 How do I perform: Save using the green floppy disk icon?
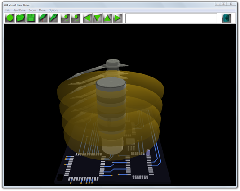[31, 18]
